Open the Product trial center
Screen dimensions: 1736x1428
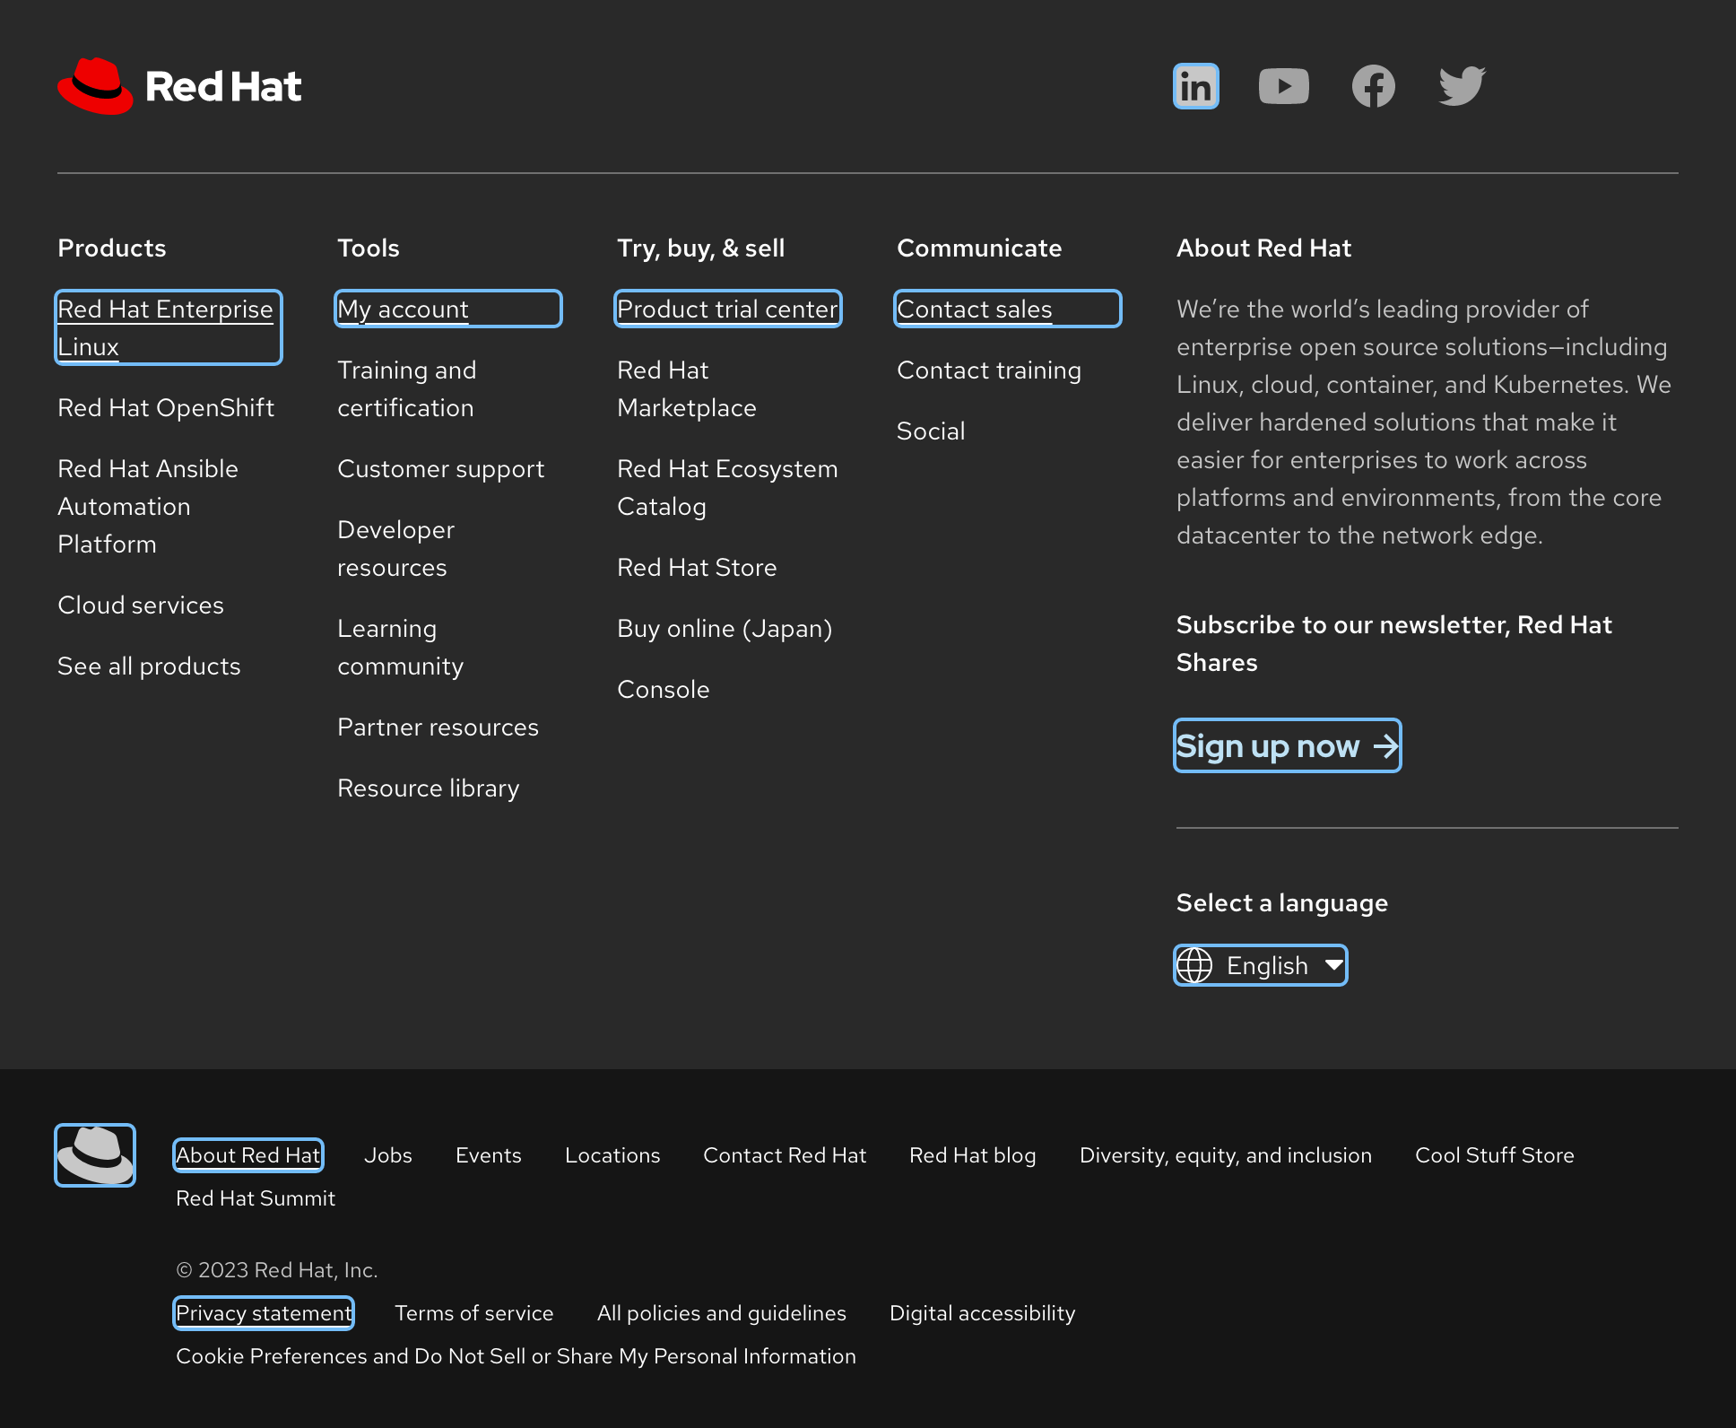click(727, 309)
